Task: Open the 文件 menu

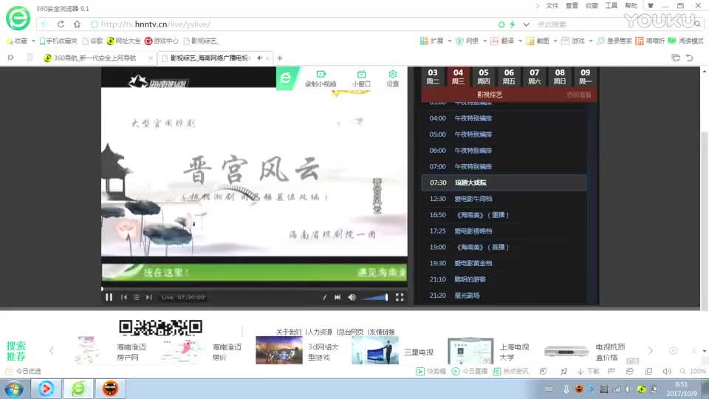Action: pos(552,6)
